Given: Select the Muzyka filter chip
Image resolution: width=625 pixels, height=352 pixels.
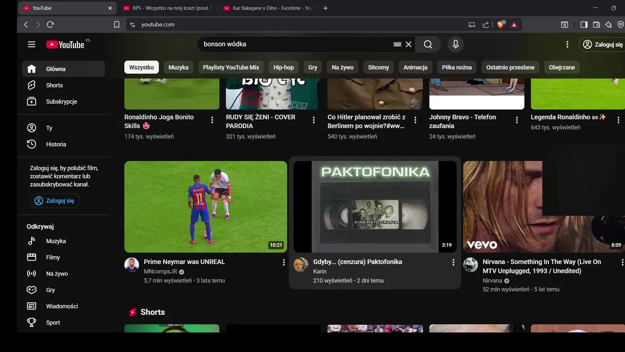Looking at the screenshot, I should pos(178,67).
